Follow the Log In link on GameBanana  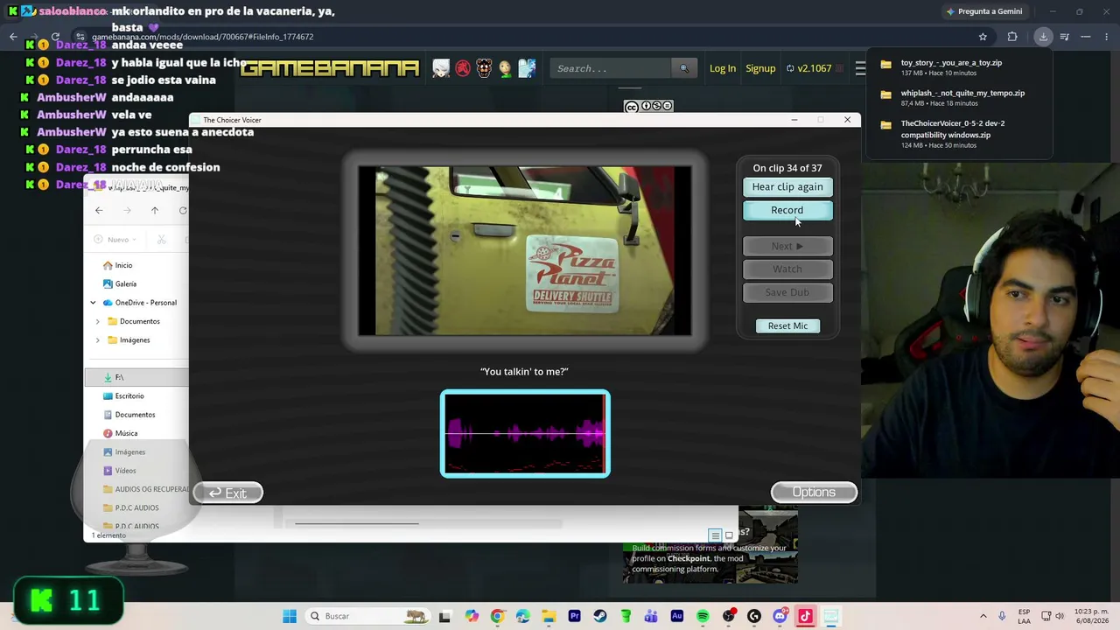coord(723,68)
